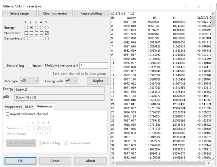Switch to the Preprocess tab
The height and width of the screenshot is (167, 217).
(13, 107)
